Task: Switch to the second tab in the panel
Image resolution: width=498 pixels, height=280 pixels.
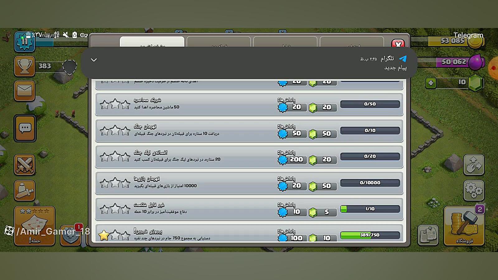Action: (x=218, y=42)
